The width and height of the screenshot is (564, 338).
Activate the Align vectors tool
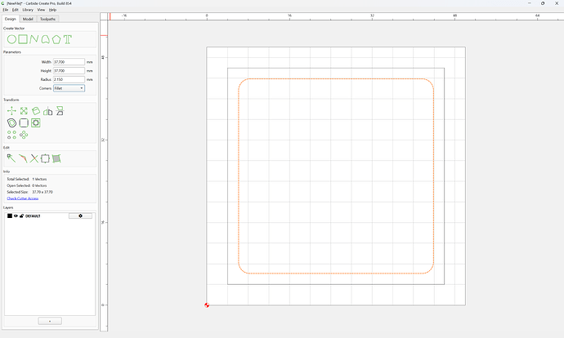point(60,111)
